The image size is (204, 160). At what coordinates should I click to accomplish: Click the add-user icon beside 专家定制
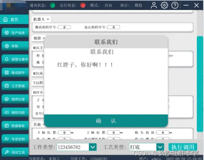pos(6,139)
